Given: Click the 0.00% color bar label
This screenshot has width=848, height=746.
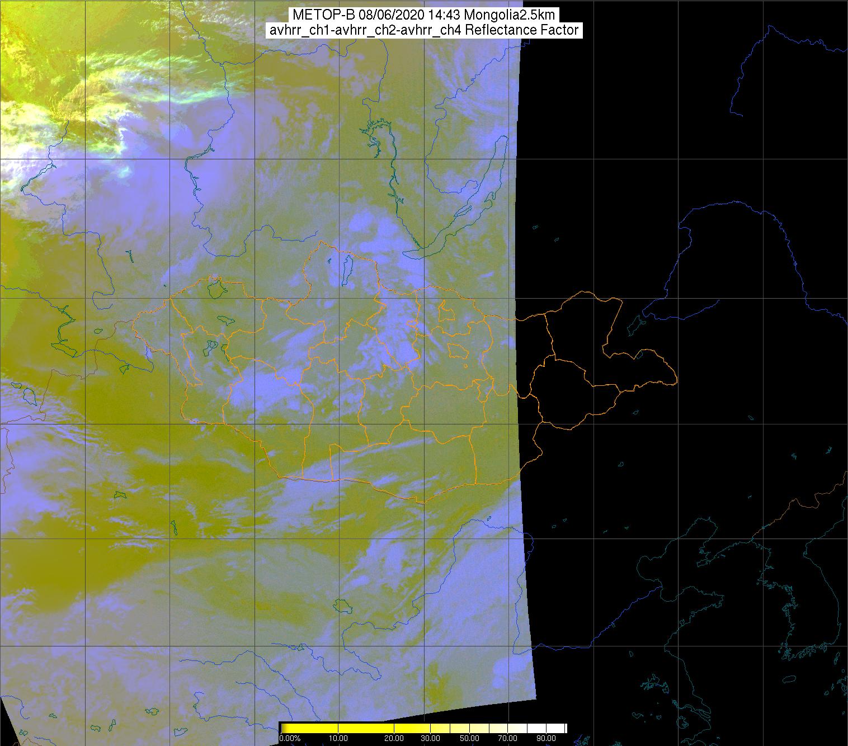Looking at the screenshot, I should coord(290,738).
